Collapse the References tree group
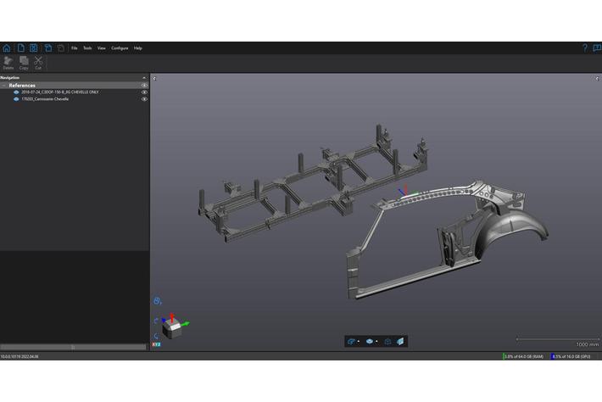This screenshot has height=402, width=602. (4, 85)
